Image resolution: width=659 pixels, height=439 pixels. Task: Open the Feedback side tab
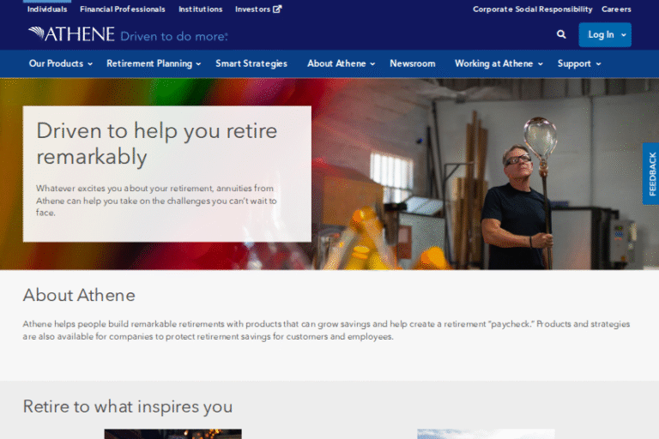tap(651, 173)
